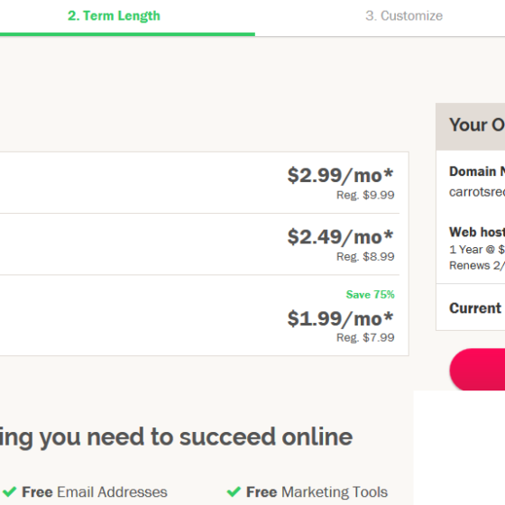Click the Reg. $9.99 regular price text
505x505 pixels.
[365, 195]
